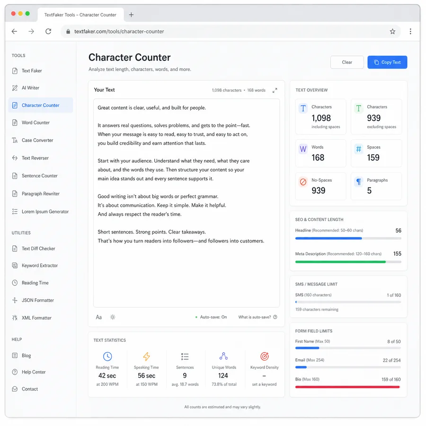
Task: Bookmark page with the star icon
Action: tap(392, 32)
